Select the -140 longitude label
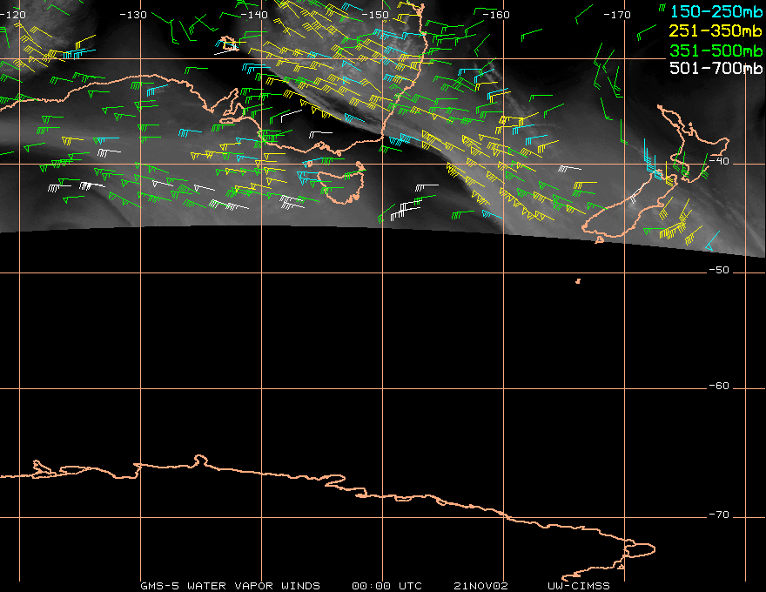 [x=255, y=15]
